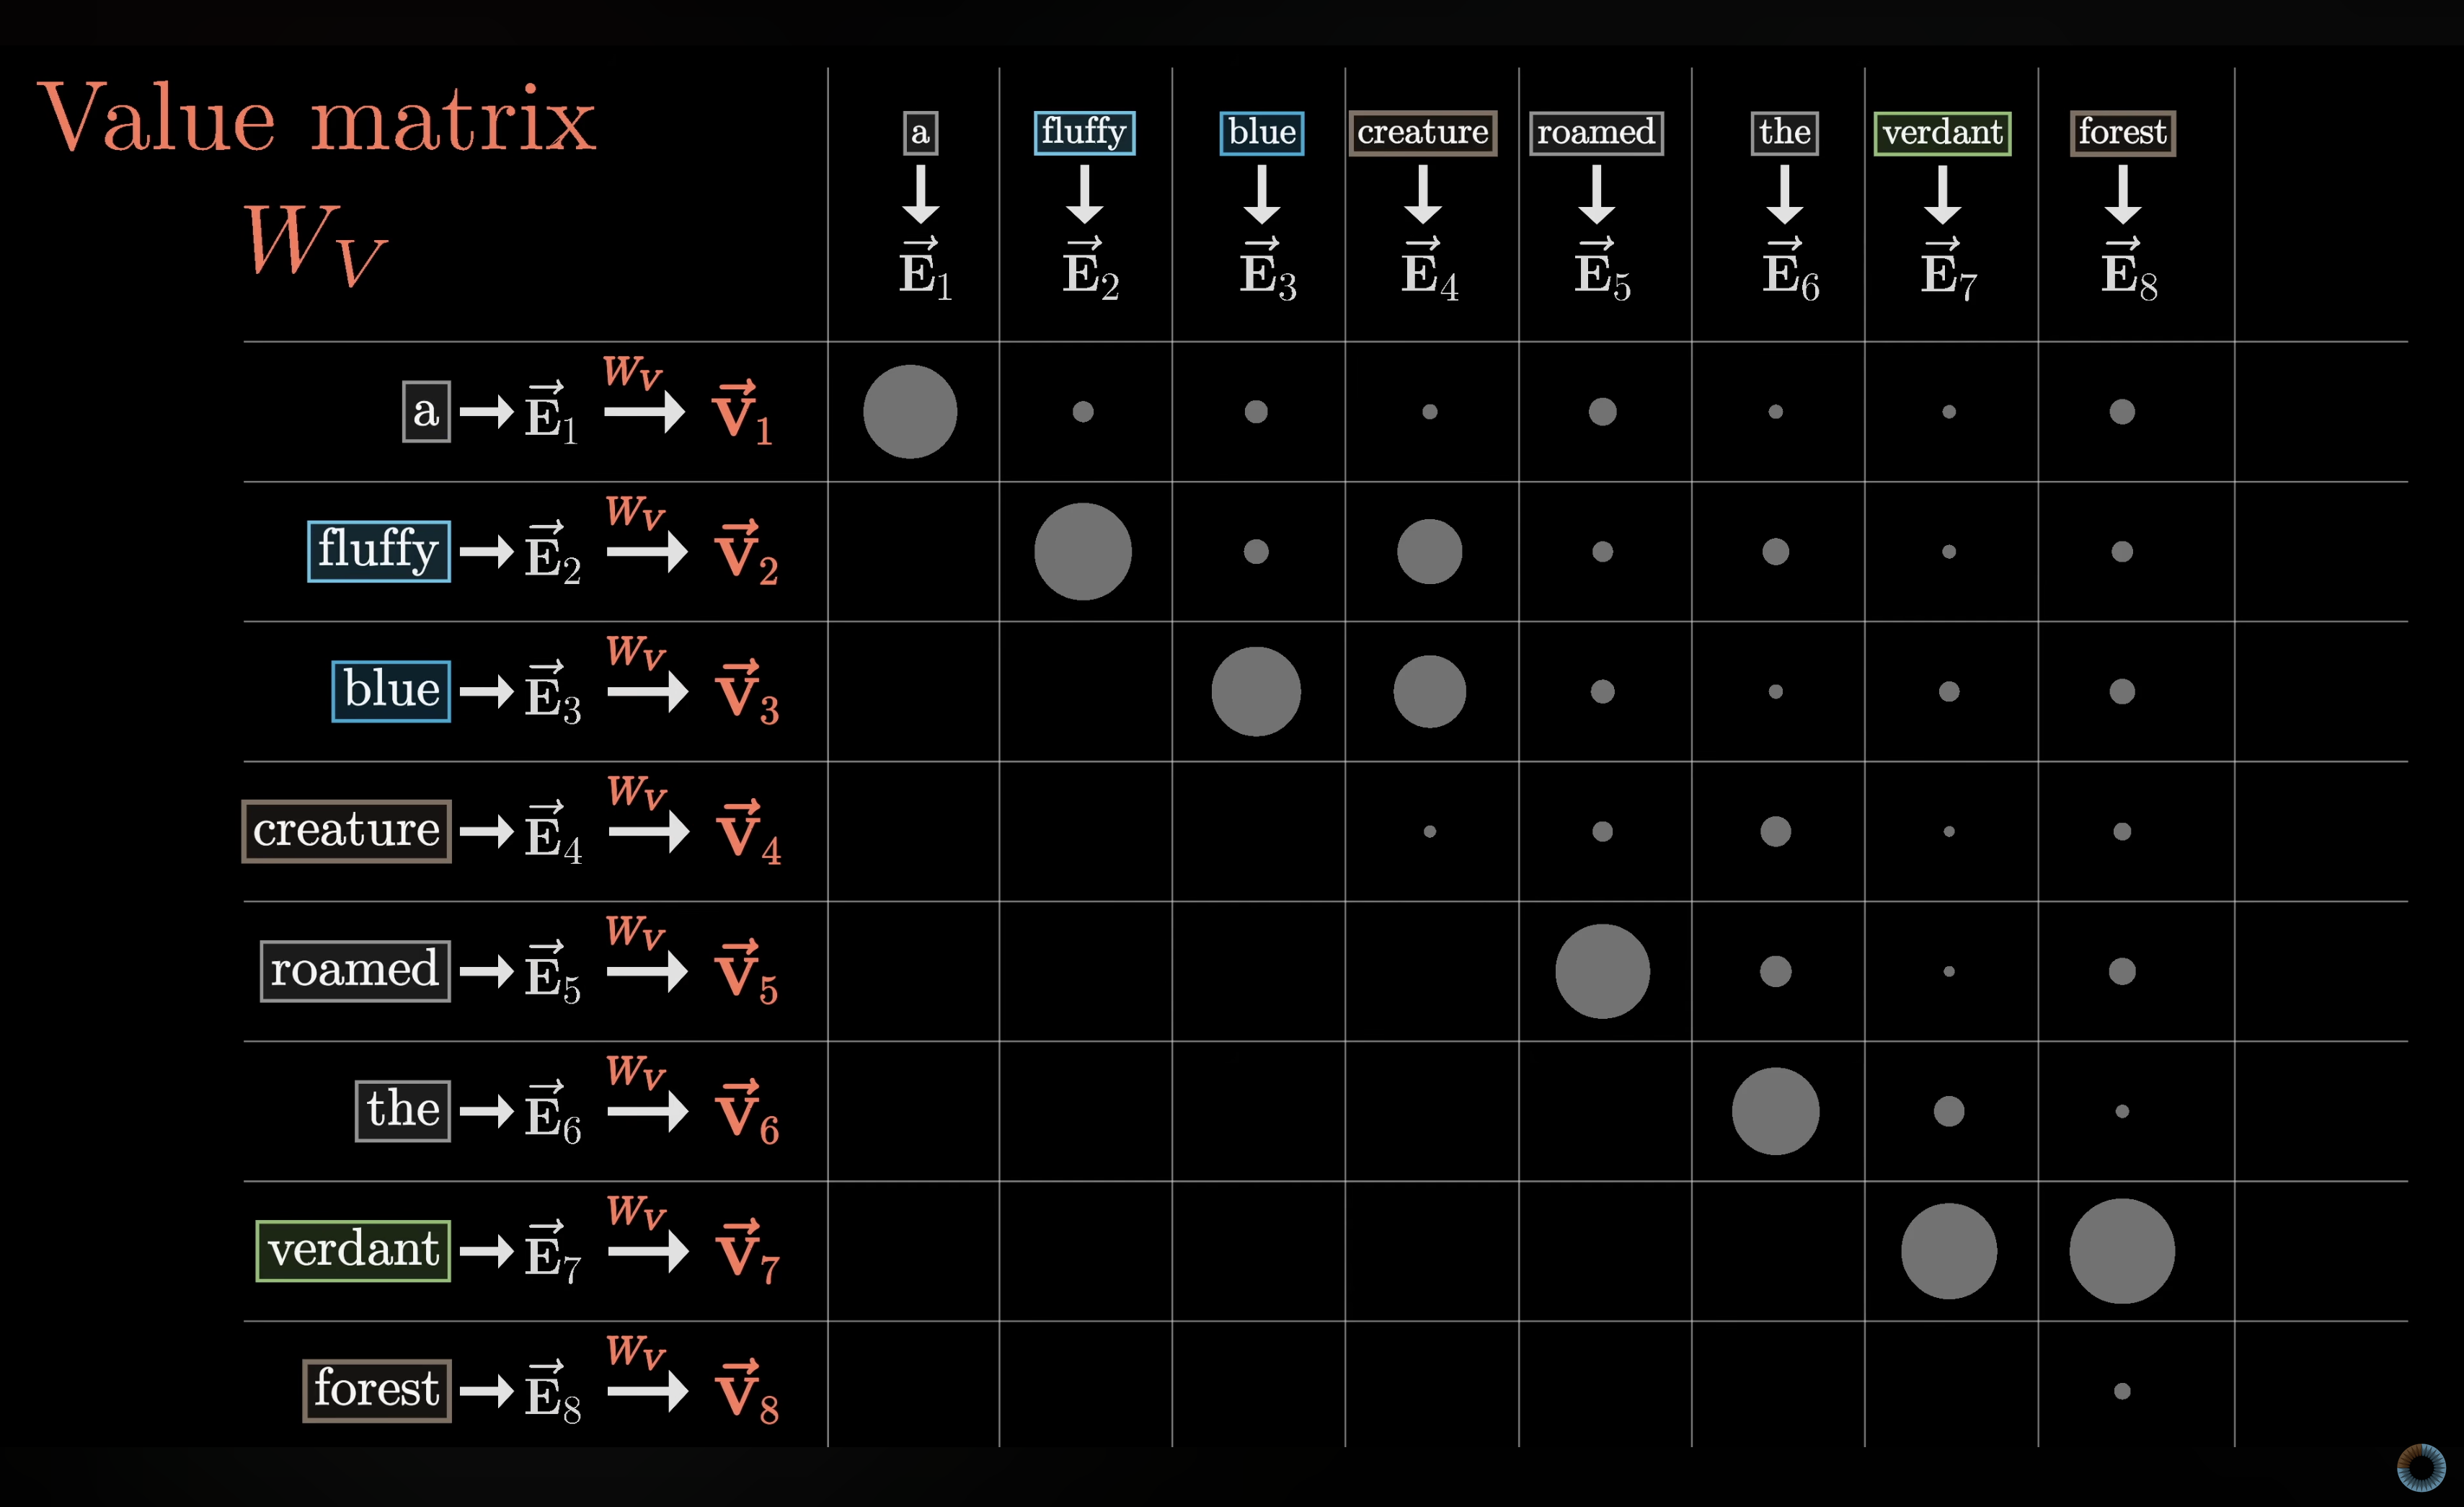The width and height of the screenshot is (2464, 1507).
Task: Click the large orange W_V symbol under the title
Action: tap(315, 243)
